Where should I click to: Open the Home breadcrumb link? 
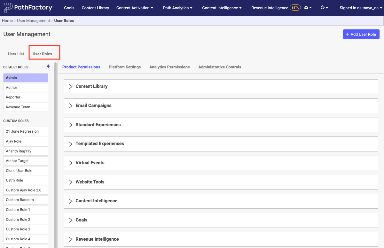coord(7,20)
